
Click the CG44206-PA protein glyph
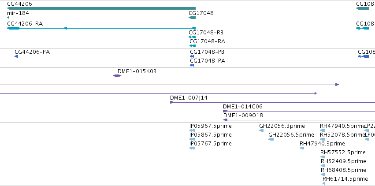[16, 56]
